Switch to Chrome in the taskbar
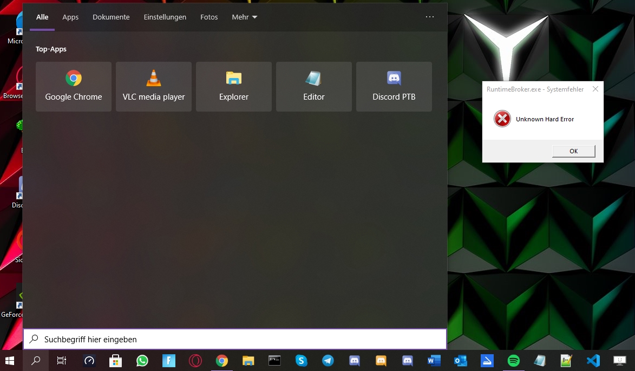The height and width of the screenshot is (371, 635). 222,361
